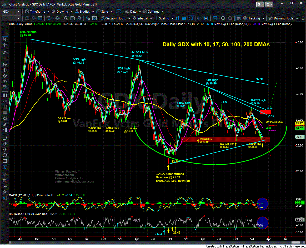Click the RSI study label text
This screenshot has width=306, height=248.
28,214
